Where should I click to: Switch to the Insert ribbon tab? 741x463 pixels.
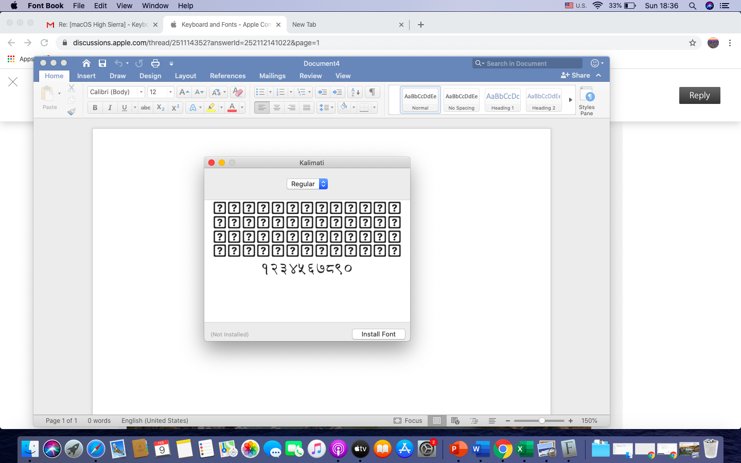[86, 76]
